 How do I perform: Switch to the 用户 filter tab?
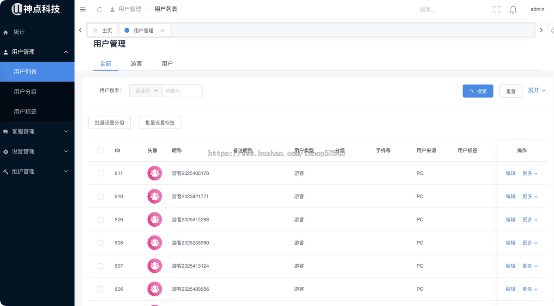[167, 64]
